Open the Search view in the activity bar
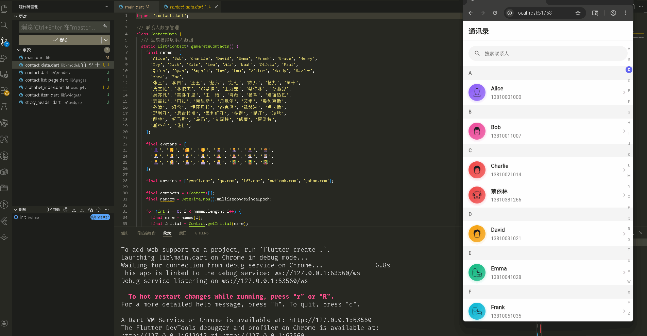Screen dimensions: 647x336 4,25
